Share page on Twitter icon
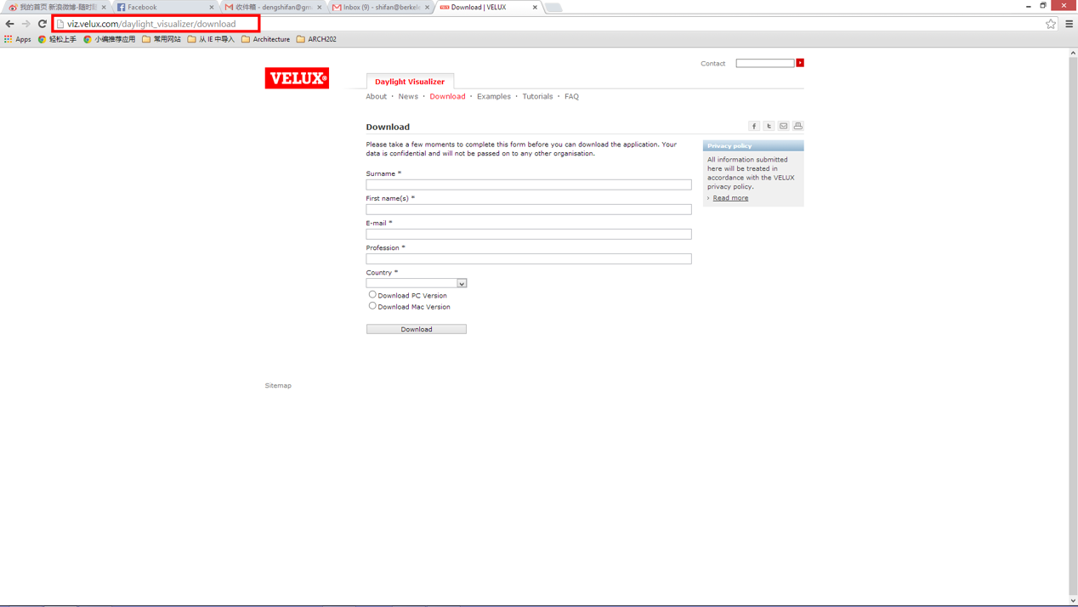 pyautogui.click(x=769, y=126)
